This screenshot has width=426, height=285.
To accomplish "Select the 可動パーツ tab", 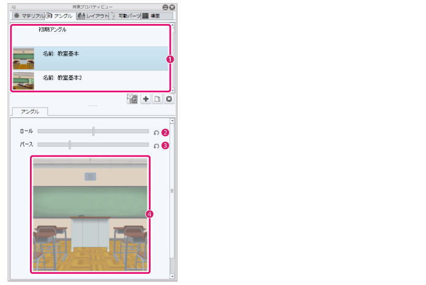I will 125,16.
